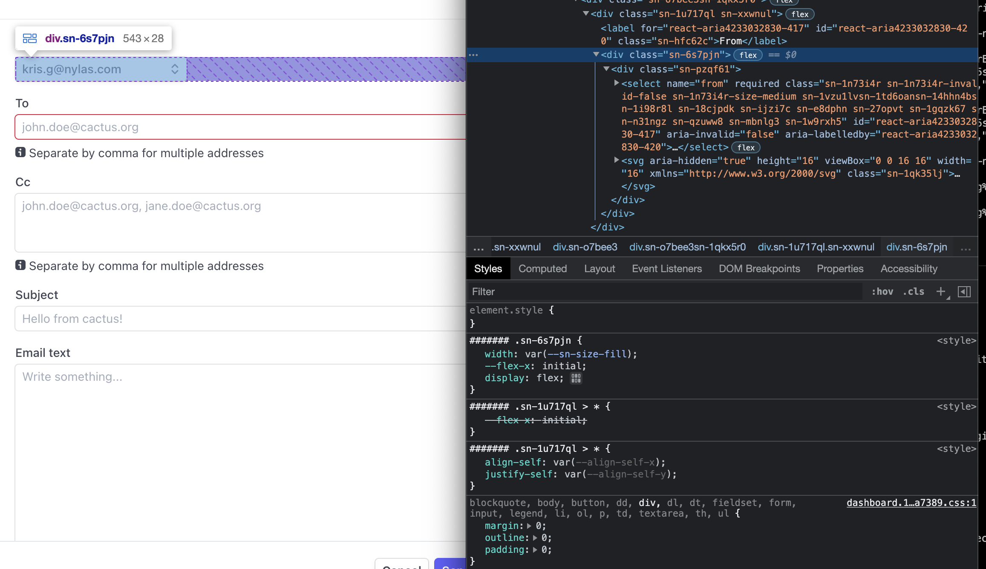Open the dashboard.1…a7389.css stylesheet link
This screenshot has height=569, width=986.
coord(911,503)
